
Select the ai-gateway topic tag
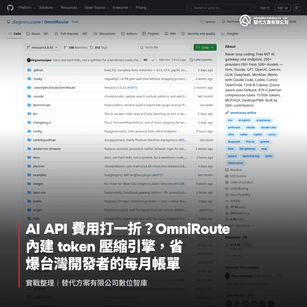[x=263, y=120]
